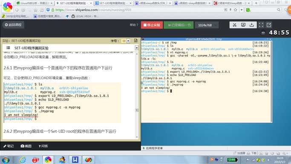Click the heading 2.6.2 in lab document
The height and width of the screenshot is (164, 291).
[x=60, y=131]
